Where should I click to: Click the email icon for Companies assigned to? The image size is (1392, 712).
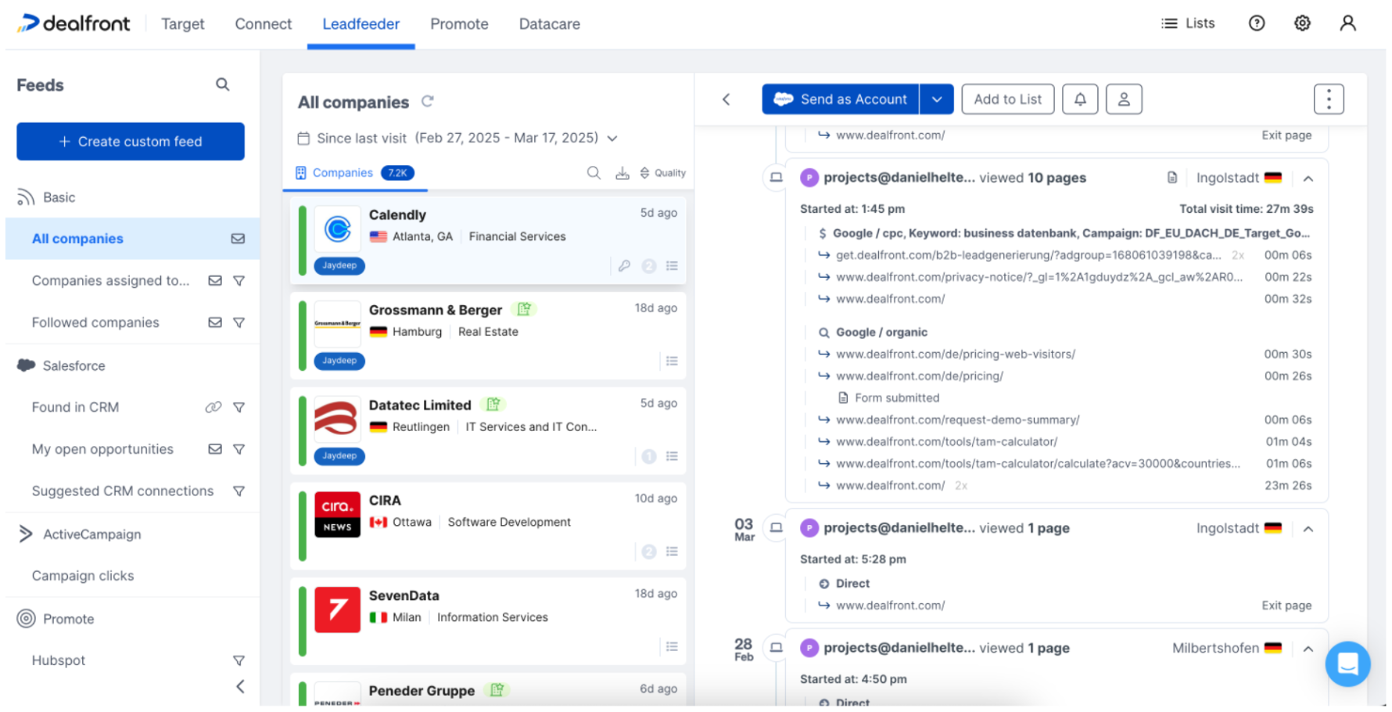point(215,281)
